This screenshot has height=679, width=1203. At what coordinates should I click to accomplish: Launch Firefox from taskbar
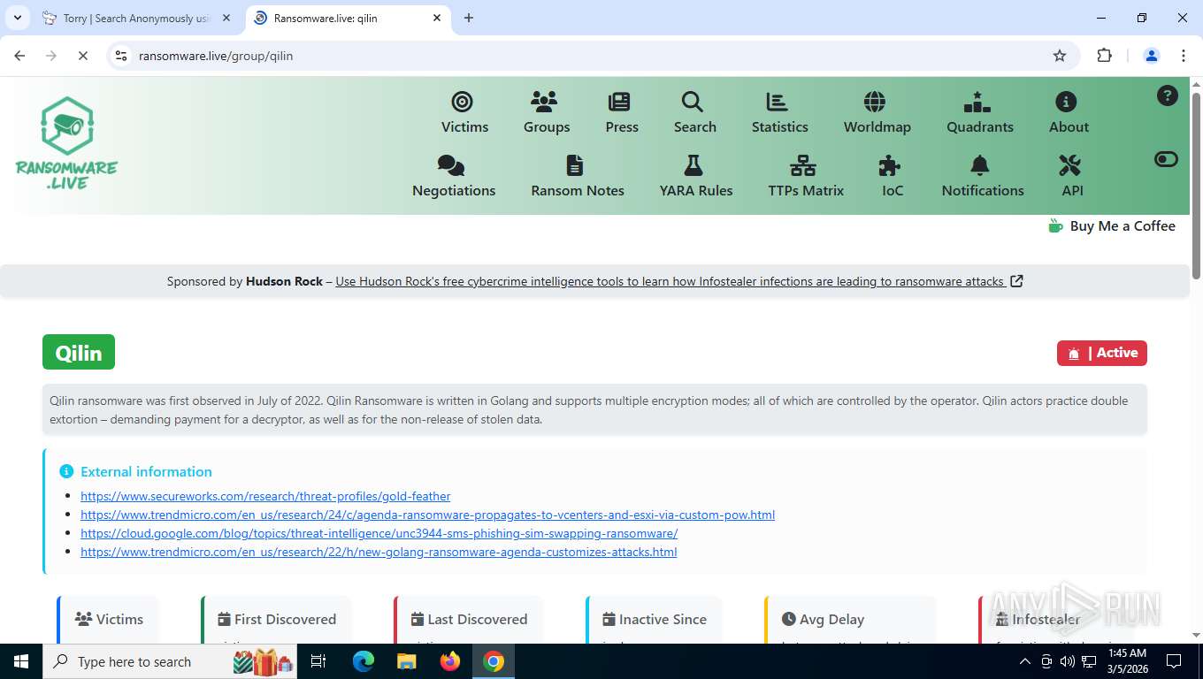click(x=450, y=661)
